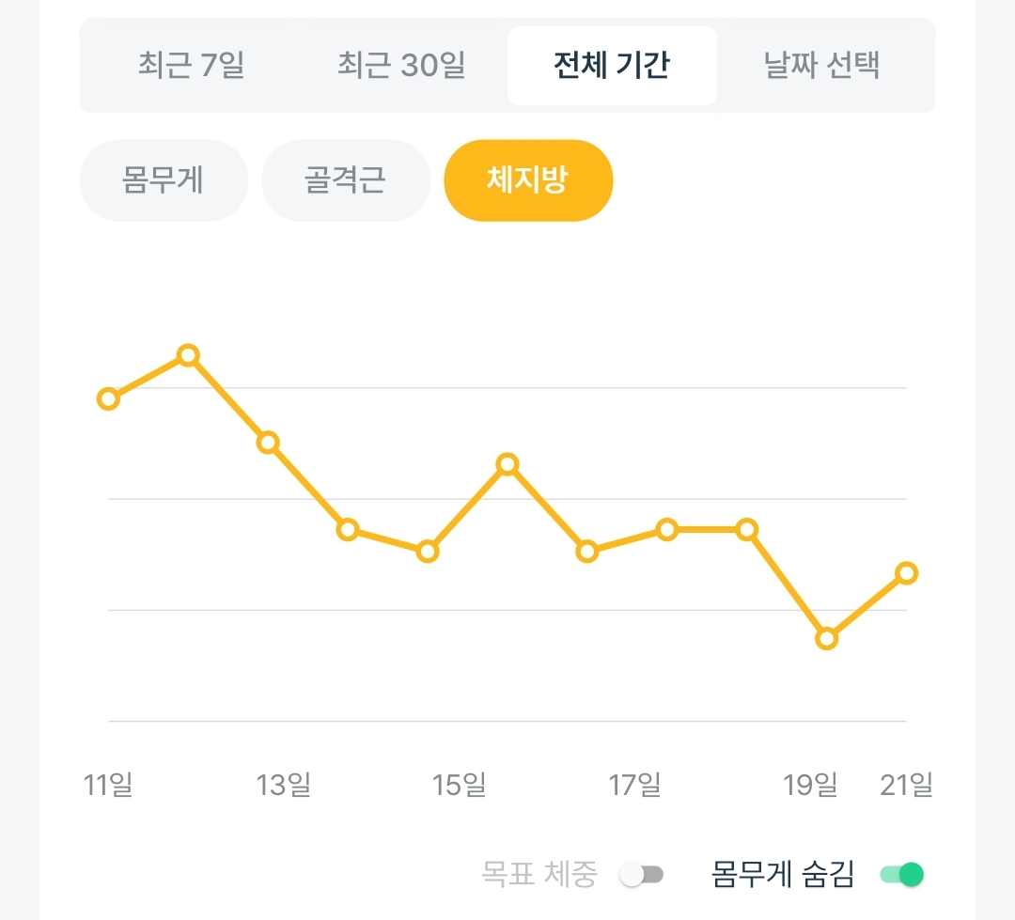Image resolution: width=1015 pixels, height=920 pixels.
Task: Select the fourth data point from the left
Action: (x=348, y=529)
